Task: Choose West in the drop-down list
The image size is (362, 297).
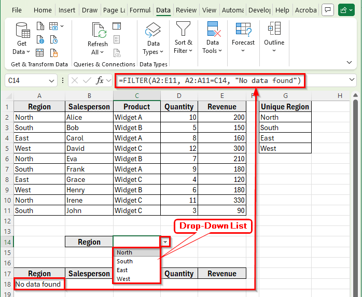Action: [x=137, y=279]
